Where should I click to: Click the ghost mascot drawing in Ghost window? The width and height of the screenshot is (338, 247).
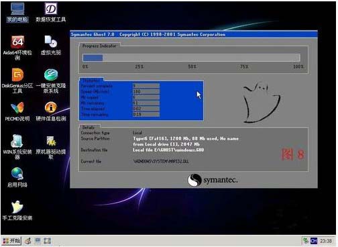pos(262,103)
